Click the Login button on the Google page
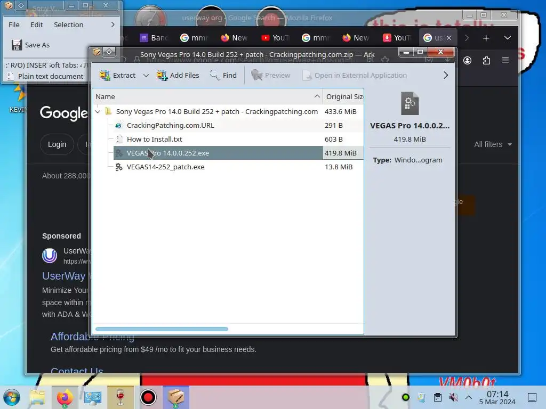 coord(57,144)
